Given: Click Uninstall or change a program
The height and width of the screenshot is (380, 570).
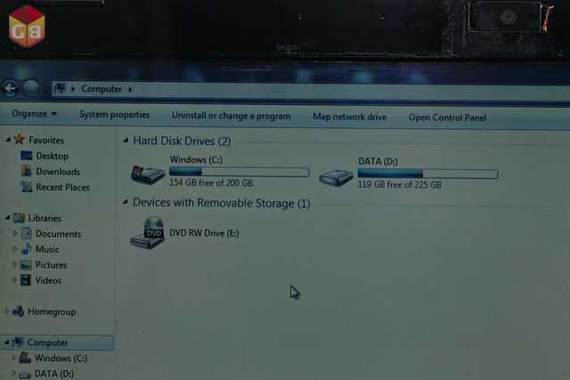Looking at the screenshot, I should click(231, 116).
